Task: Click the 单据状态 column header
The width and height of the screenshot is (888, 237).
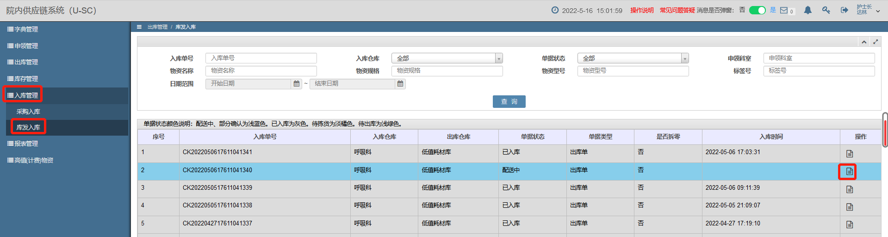Action: point(533,137)
